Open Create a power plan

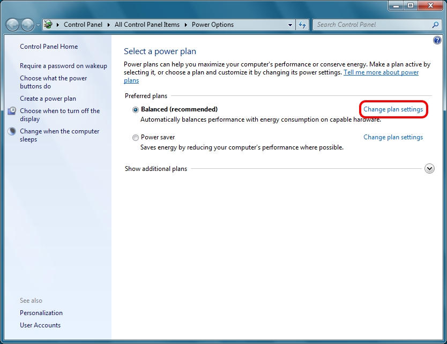point(48,99)
